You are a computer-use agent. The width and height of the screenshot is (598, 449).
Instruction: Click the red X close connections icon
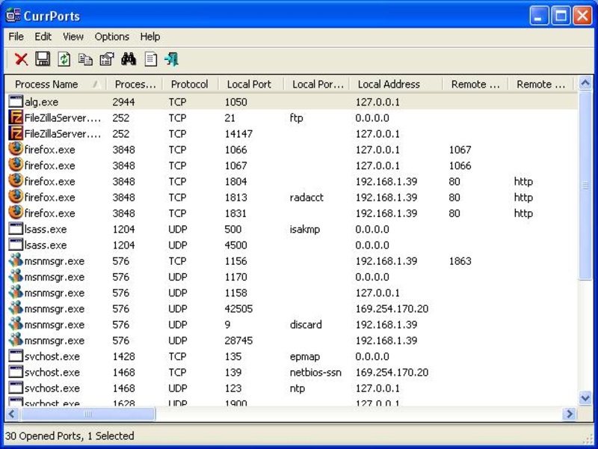pyautogui.click(x=22, y=59)
